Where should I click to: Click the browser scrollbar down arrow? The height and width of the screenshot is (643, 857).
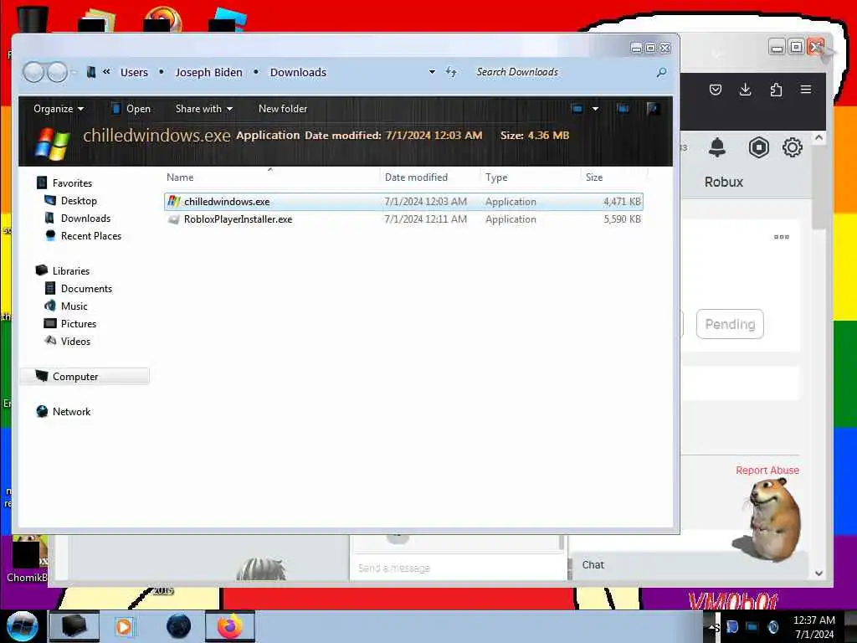coord(819,573)
